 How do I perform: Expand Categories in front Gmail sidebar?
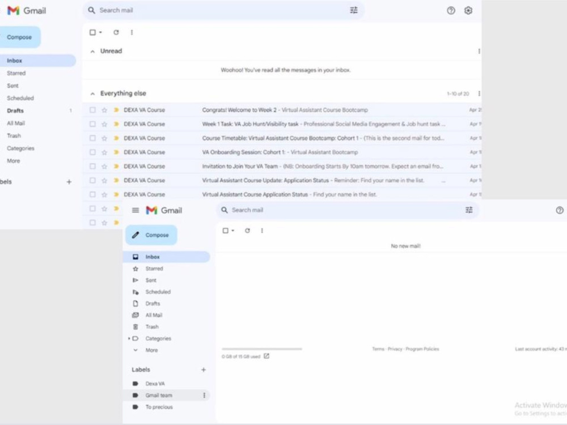coord(129,339)
